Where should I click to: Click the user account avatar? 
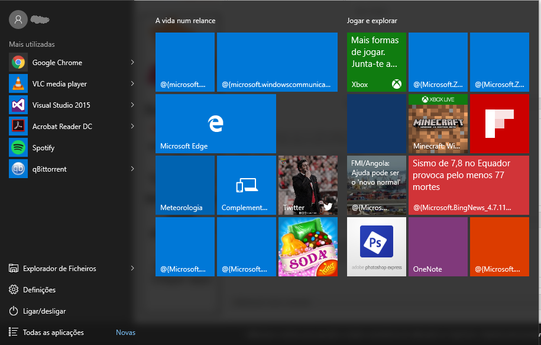tap(18, 20)
